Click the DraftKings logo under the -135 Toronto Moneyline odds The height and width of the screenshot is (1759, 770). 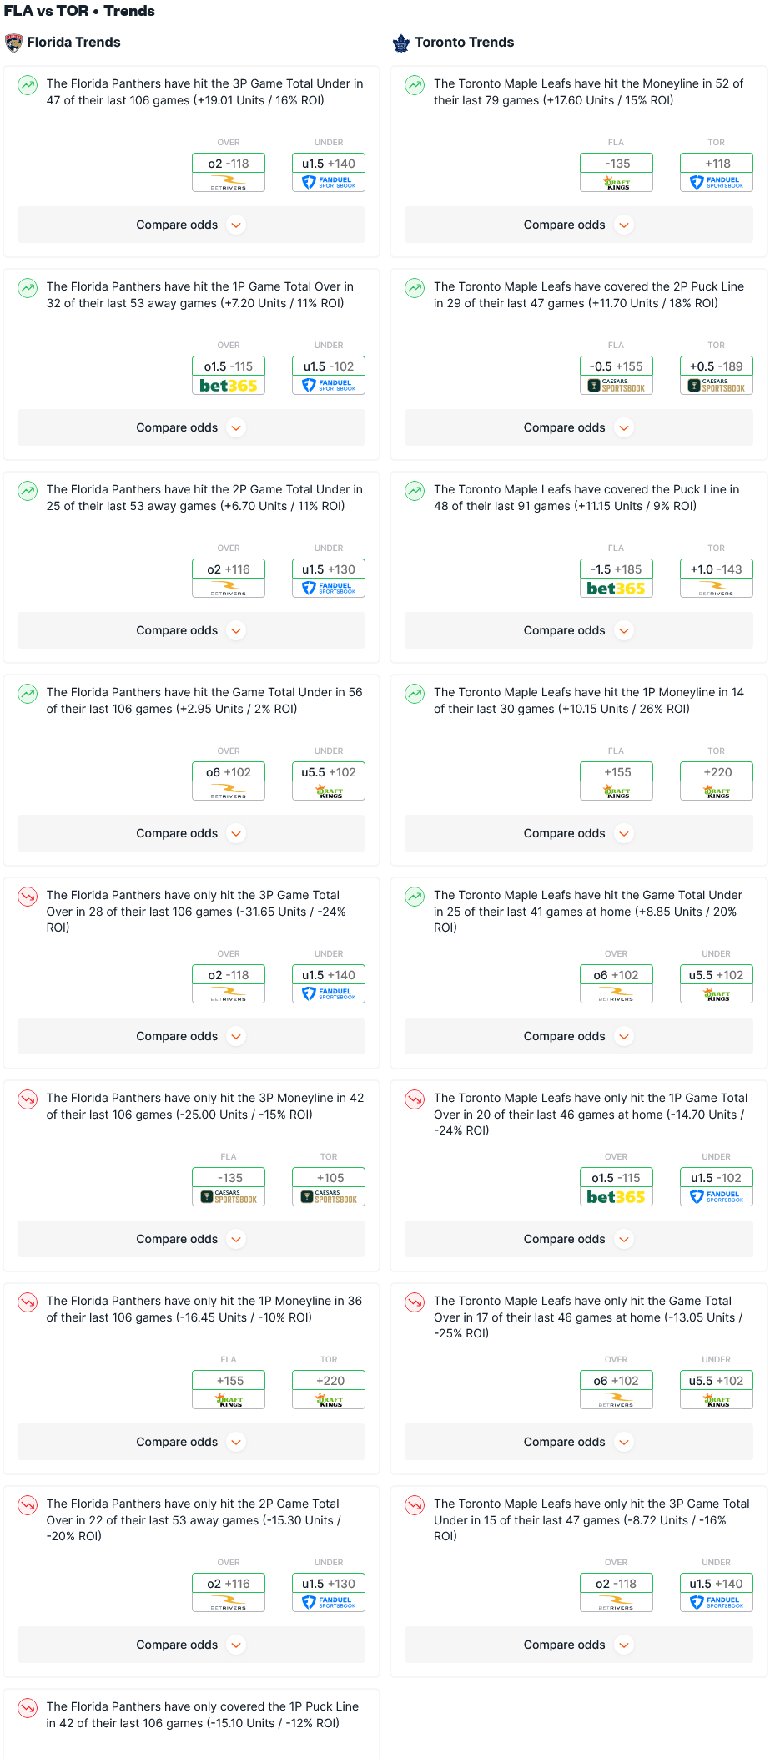[x=617, y=183]
